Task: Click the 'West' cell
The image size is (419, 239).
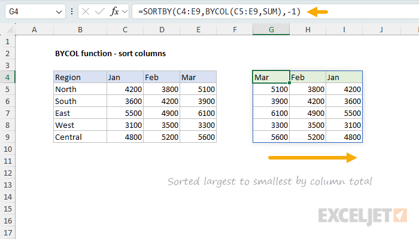Action: click(80, 125)
